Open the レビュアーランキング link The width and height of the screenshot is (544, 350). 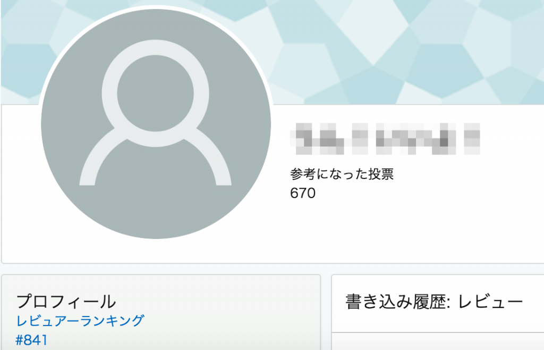pyautogui.click(x=80, y=320)
